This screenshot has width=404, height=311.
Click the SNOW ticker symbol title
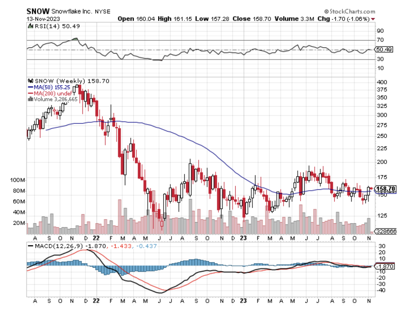(x=38, y=11)
